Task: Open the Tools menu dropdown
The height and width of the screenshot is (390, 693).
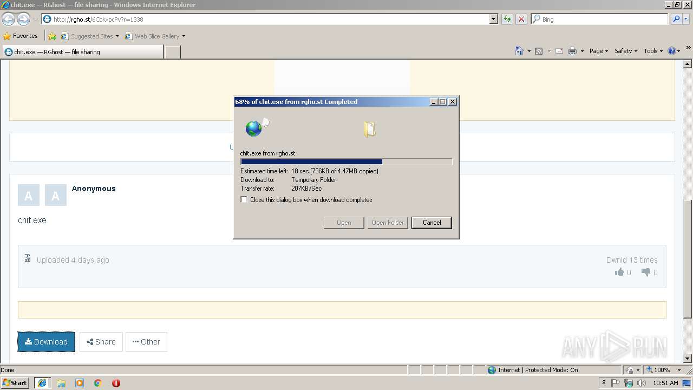Action: coord(653,51)
